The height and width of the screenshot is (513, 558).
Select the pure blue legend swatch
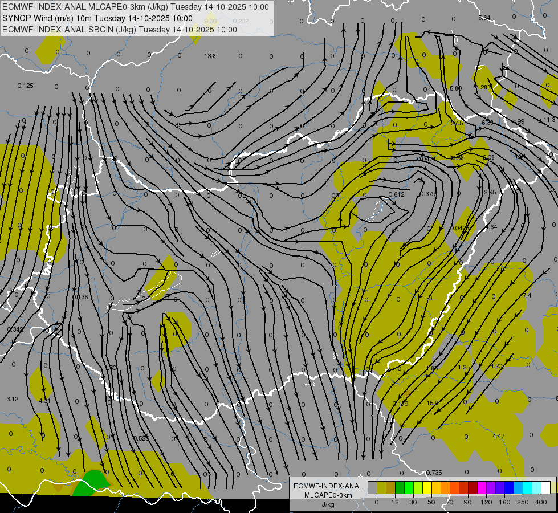(509, 488)
